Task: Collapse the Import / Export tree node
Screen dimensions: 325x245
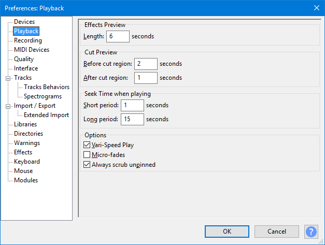Action: pyautogui.click(x=8, y=106)
